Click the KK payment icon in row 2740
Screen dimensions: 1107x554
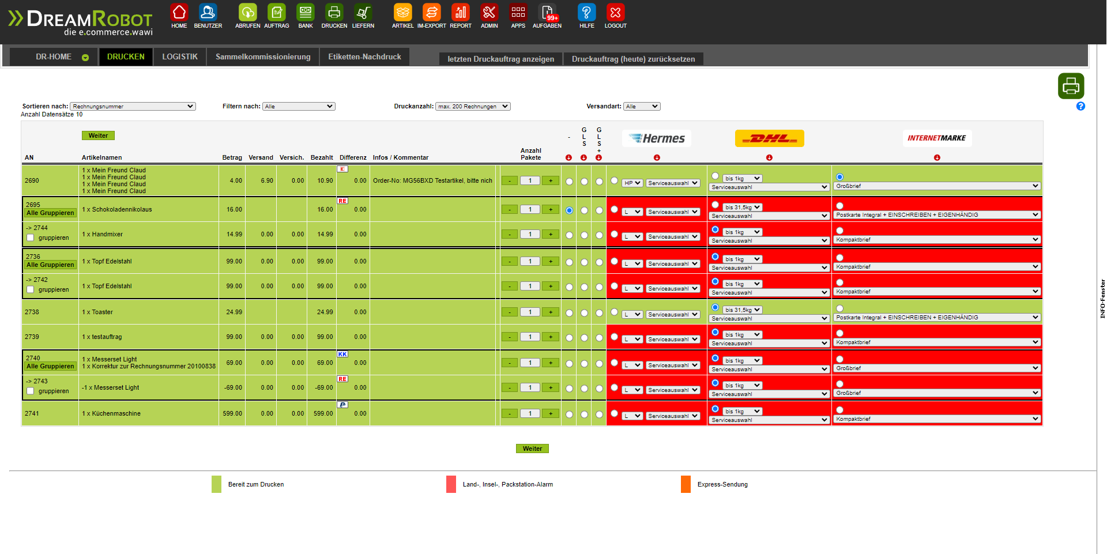(x=342, y=354)
